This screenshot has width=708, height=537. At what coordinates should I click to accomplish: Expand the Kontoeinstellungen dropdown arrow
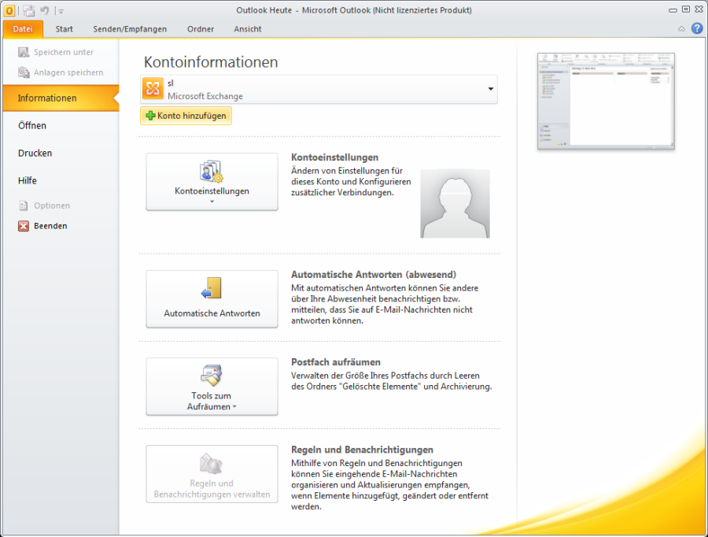[x=212, y=202]
